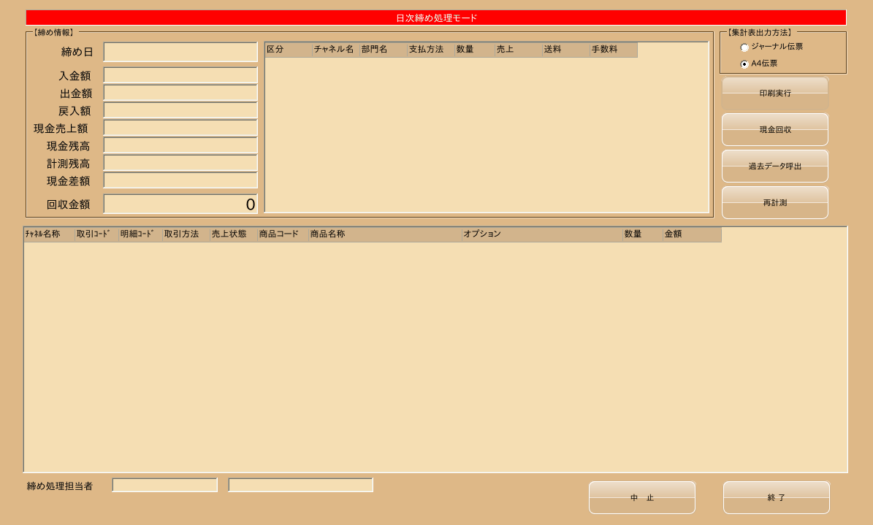Exit using the 終了 button

coord(776,498)
